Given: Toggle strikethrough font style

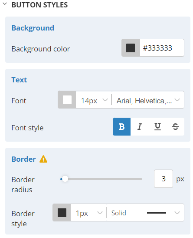Looking at the screenshot, I should coord(175,126).
